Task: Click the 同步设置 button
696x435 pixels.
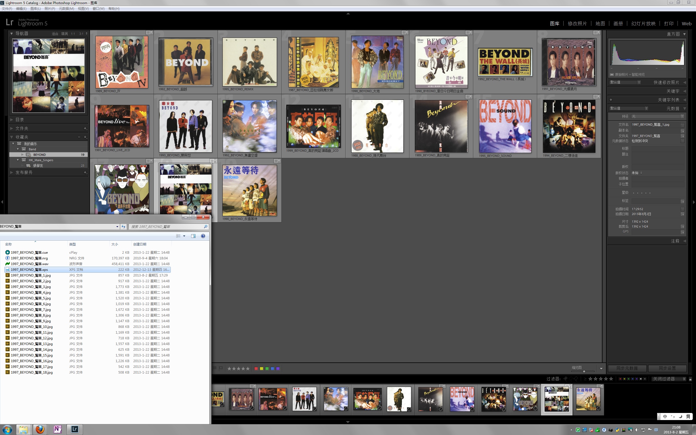Action: pos(667,368)
